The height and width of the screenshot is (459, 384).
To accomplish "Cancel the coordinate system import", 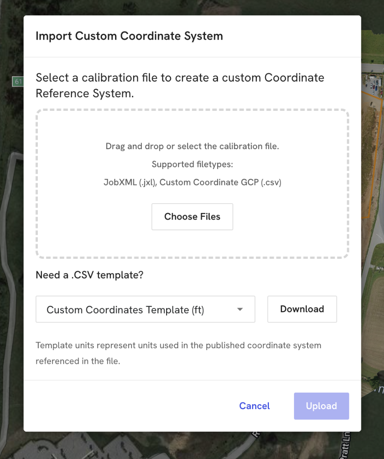I will click(x=254, y=406).
